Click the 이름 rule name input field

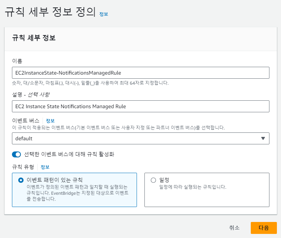[140, 73]
